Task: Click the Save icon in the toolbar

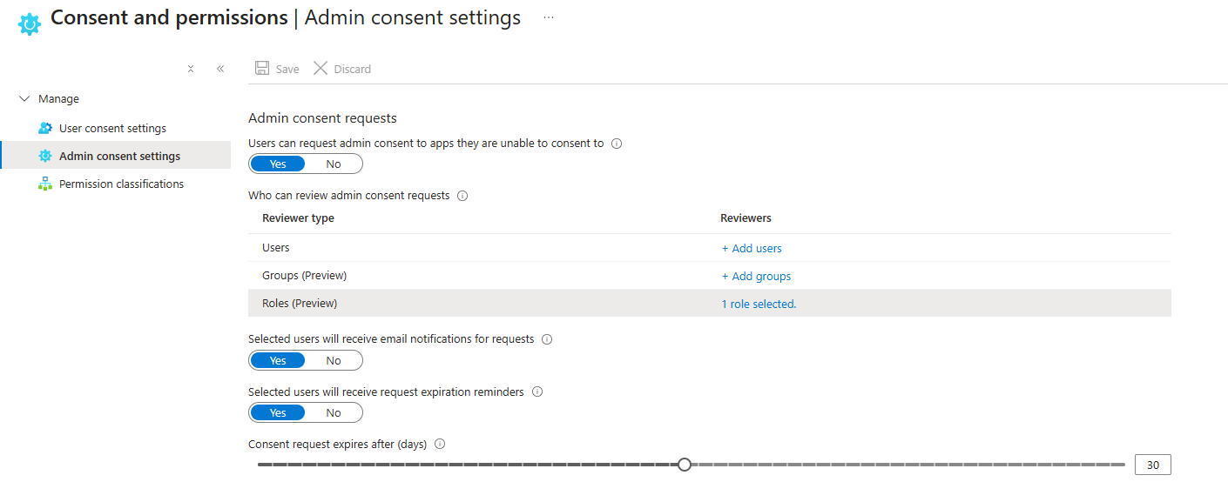Action: (x=260, y=68)
